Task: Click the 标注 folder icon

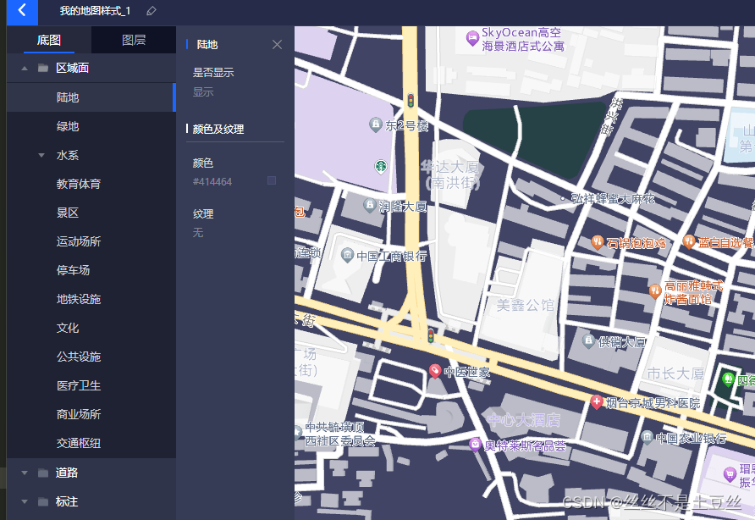Action: (43, 501)
